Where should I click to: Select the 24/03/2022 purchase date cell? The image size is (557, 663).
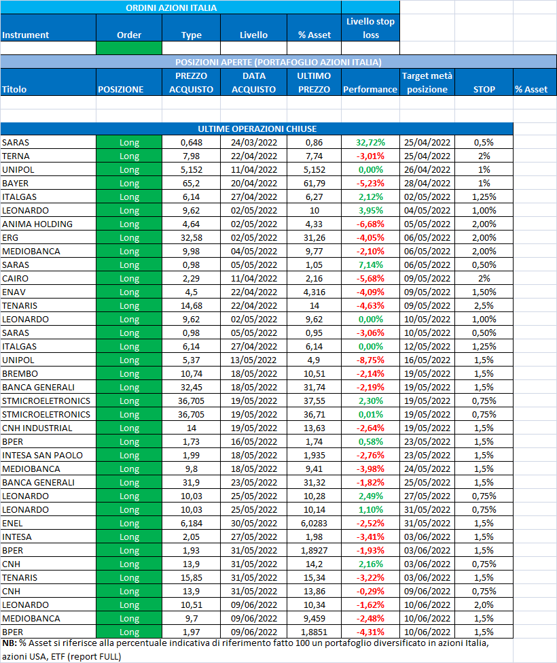tap(254, 143)
